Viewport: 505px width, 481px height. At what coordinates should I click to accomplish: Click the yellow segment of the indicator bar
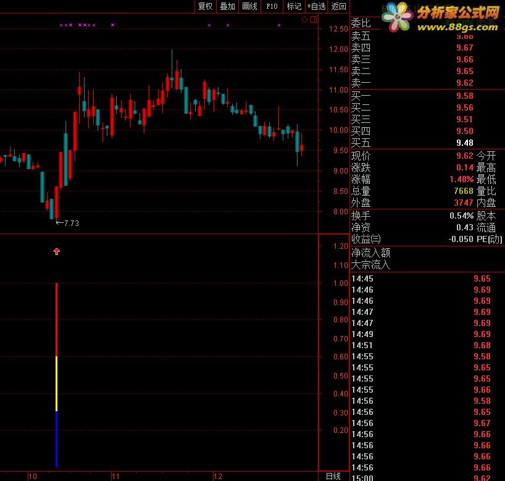tap(57, 383)
